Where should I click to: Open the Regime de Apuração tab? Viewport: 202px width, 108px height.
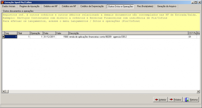tap(30, 6)
